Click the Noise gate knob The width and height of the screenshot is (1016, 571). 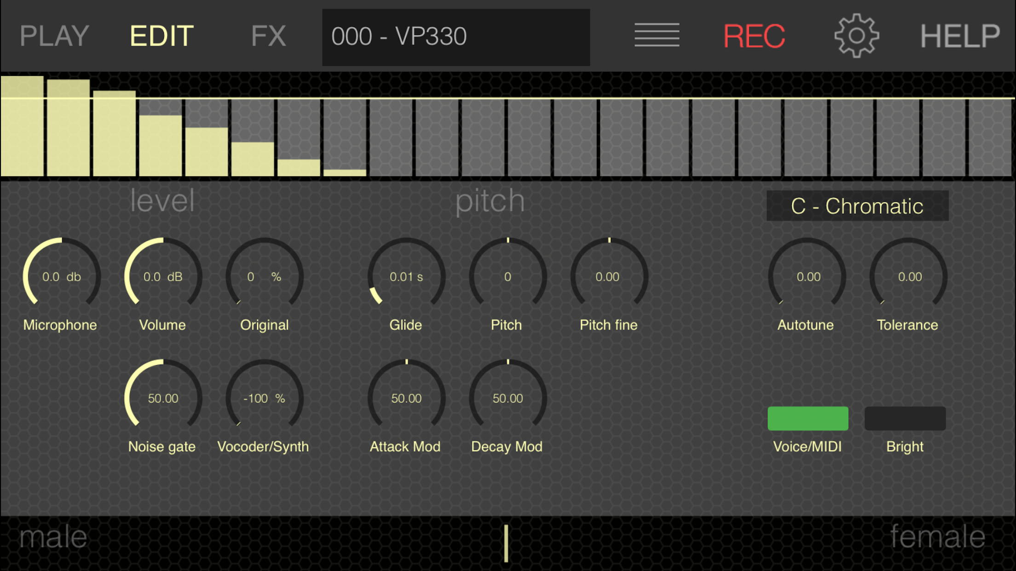point(163,398)
